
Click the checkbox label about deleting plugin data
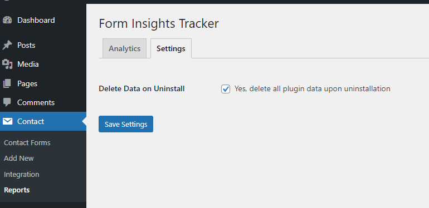tap(312, 89)
